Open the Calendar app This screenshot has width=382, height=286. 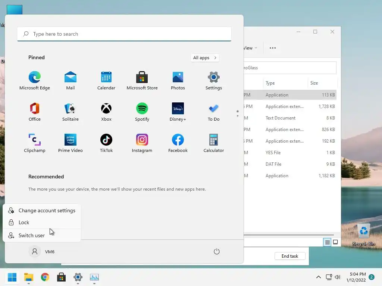point(106,81)
